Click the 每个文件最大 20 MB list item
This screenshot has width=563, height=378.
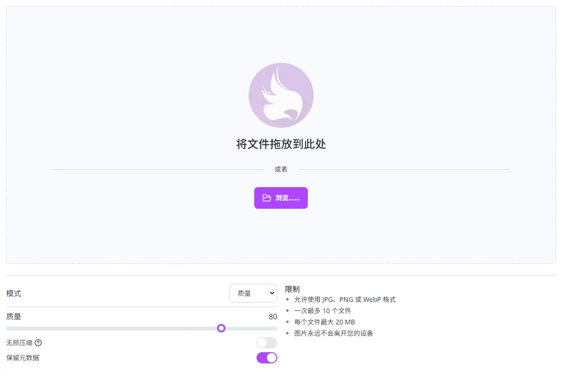point(324,322)
